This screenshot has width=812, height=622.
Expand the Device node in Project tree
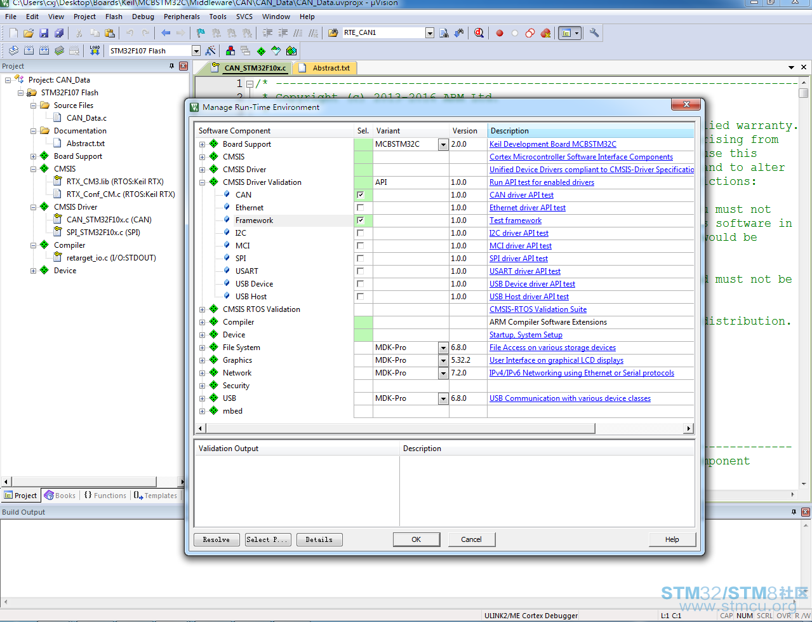click(33, 271)
